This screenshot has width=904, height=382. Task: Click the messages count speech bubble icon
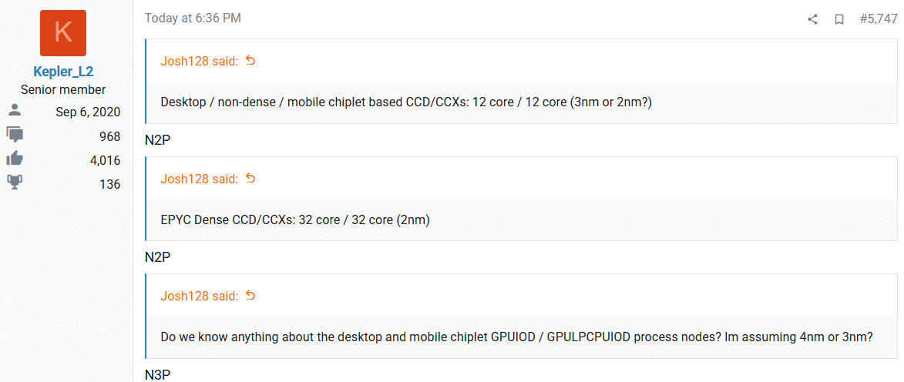[15, 136]
